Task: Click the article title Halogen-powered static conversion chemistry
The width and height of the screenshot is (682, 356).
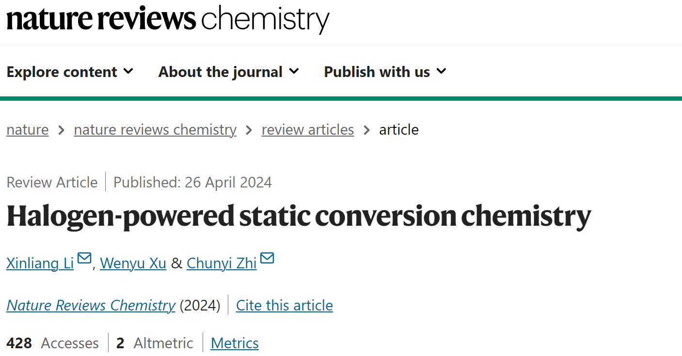Action: pos(299,216)
